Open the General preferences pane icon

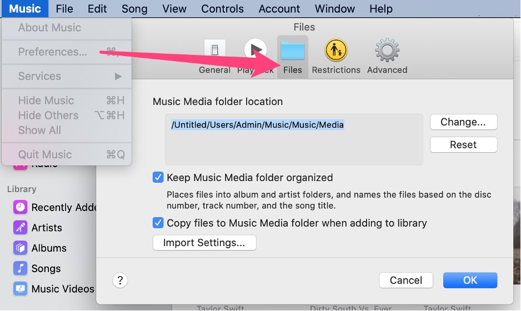tap(214, 52)
